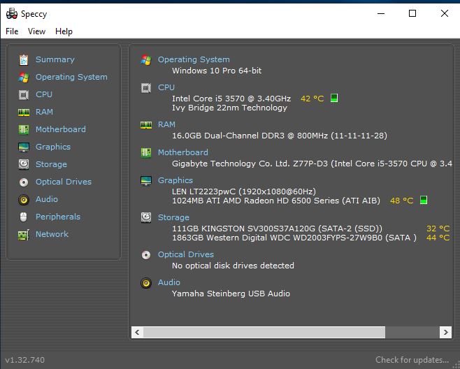
Task: Click the version number v1.32.740
Action: (25, 360)
